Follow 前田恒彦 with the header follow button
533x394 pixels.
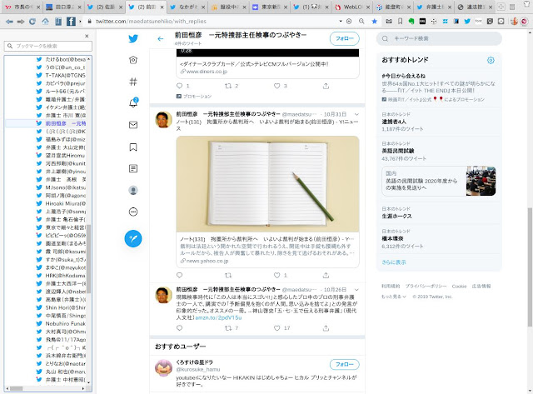344,39
